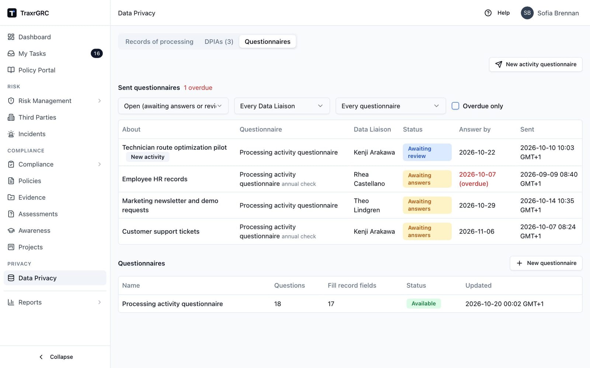Expand the Reports submenu chevron
Viewport: 590px width, 368px height.
tap(100, 302)
